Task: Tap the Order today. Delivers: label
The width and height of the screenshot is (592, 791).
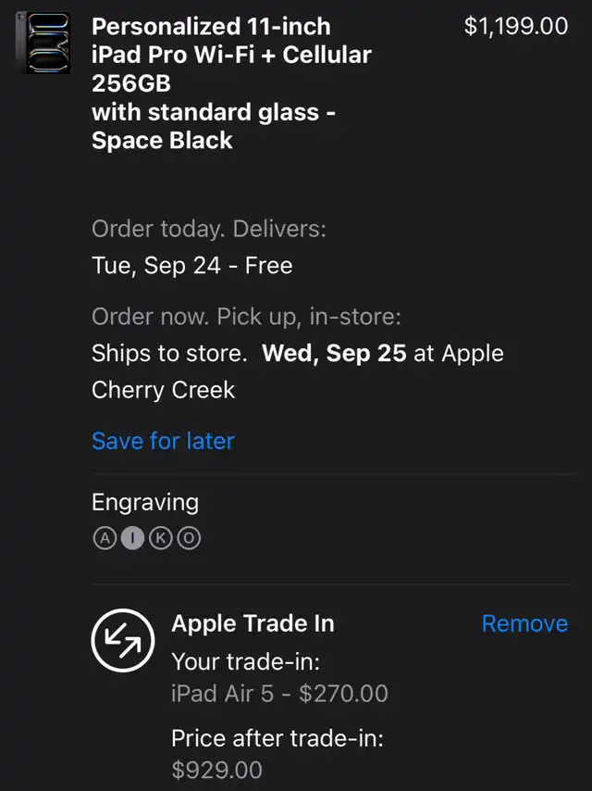Action: click(x=209, y=229)
